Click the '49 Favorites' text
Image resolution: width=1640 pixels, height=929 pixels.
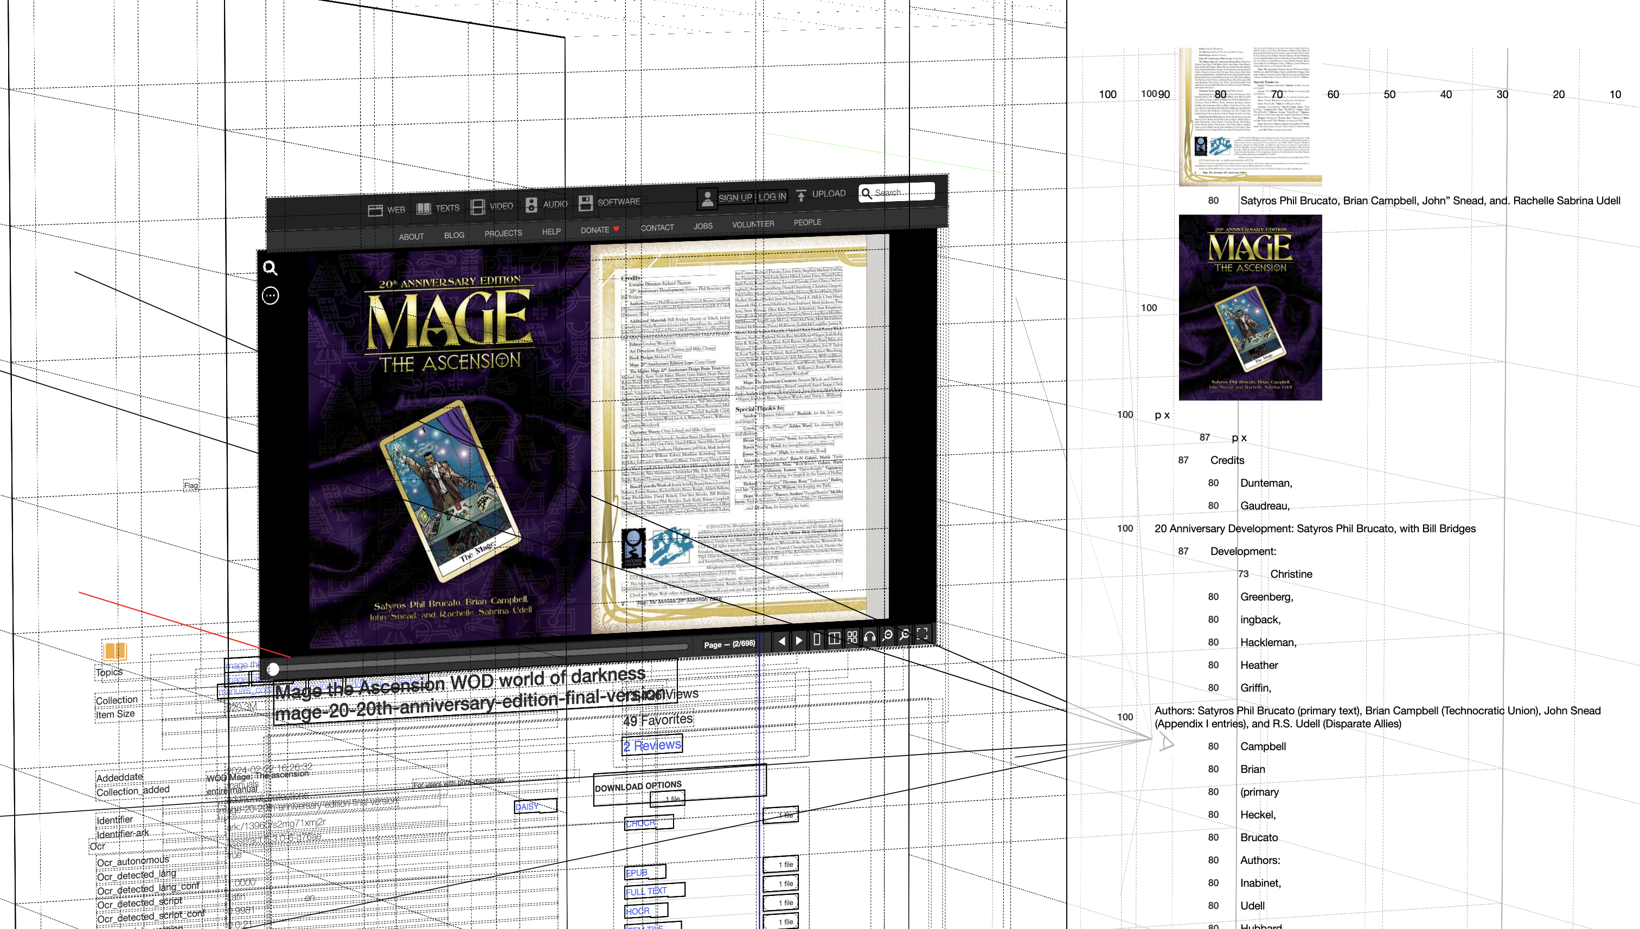tap(657, 720)
